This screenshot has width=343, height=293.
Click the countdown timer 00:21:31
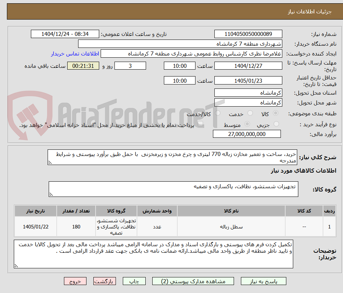pyautogui.click(x=83, y=66)
